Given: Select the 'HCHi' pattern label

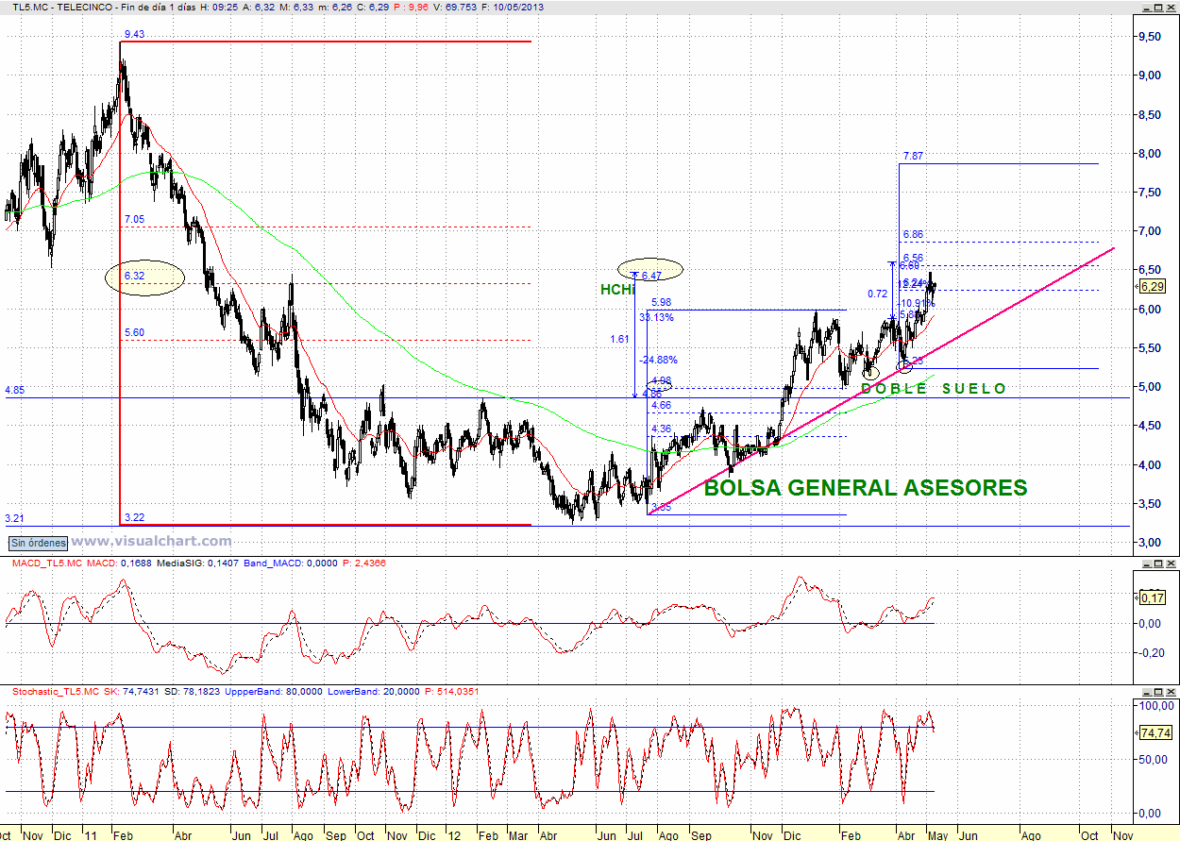Looking at the screenshot, I should [x=616, y=290].
